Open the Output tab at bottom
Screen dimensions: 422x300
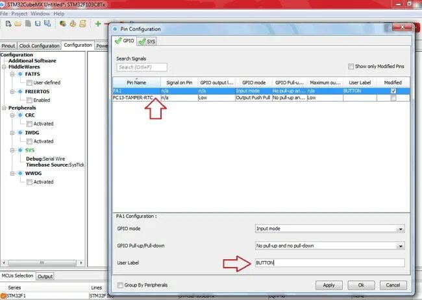tap(45, 277)
